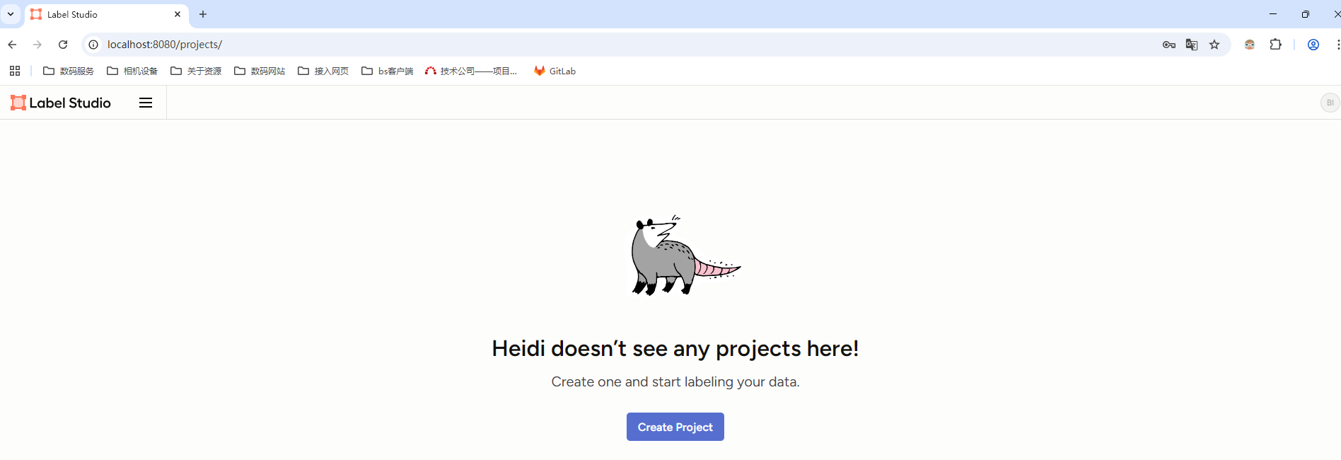1341x460 pixels.
Task: Open the Google Translate icon in address bar
Action: 1192,45
